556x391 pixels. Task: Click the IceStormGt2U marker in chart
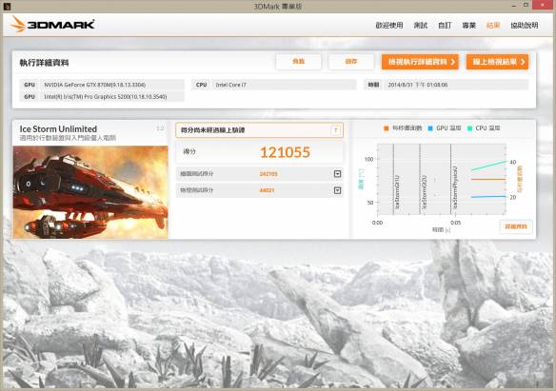coord(424,191)
